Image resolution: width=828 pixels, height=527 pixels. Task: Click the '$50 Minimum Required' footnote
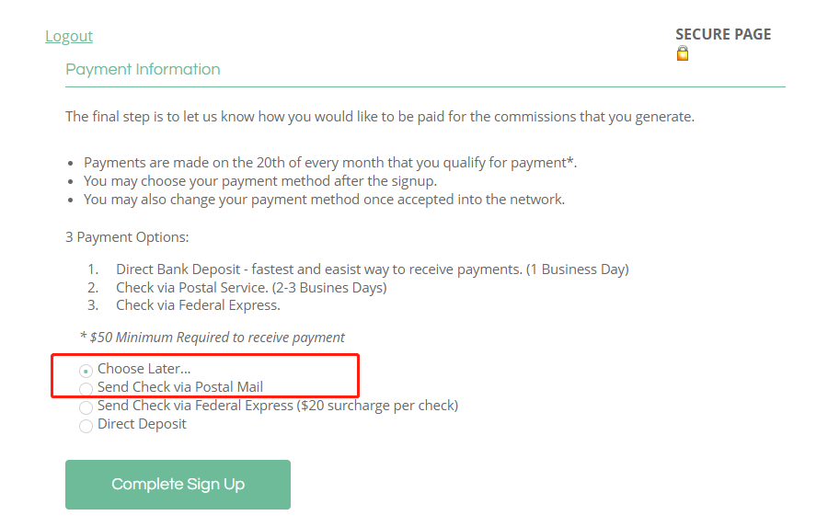click(x=212, y=337)
